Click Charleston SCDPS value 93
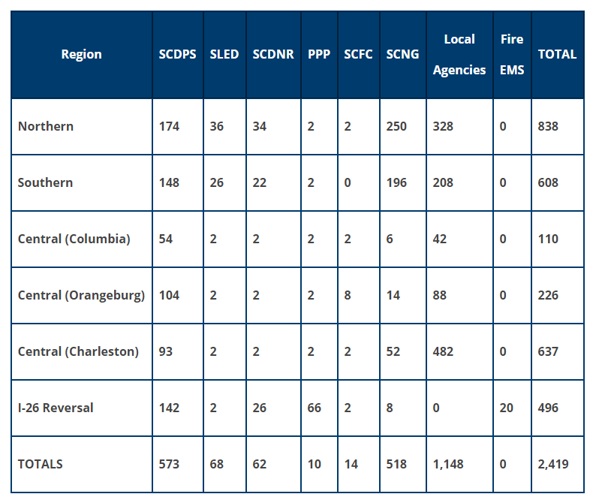Viewport: 596px width, 503px height. (x=166, y=351)
